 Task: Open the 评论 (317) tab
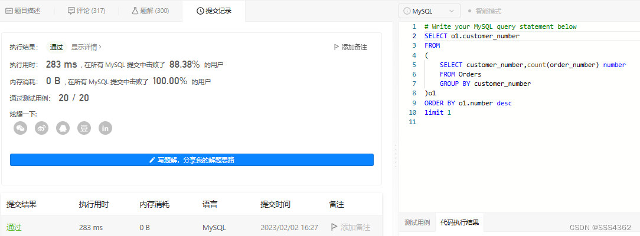pos(87,11)
